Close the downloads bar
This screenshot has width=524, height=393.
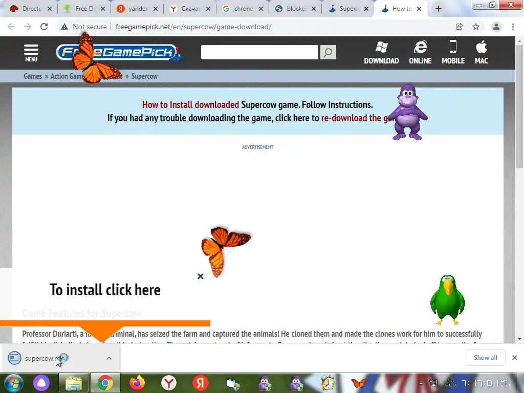[515, 358]
